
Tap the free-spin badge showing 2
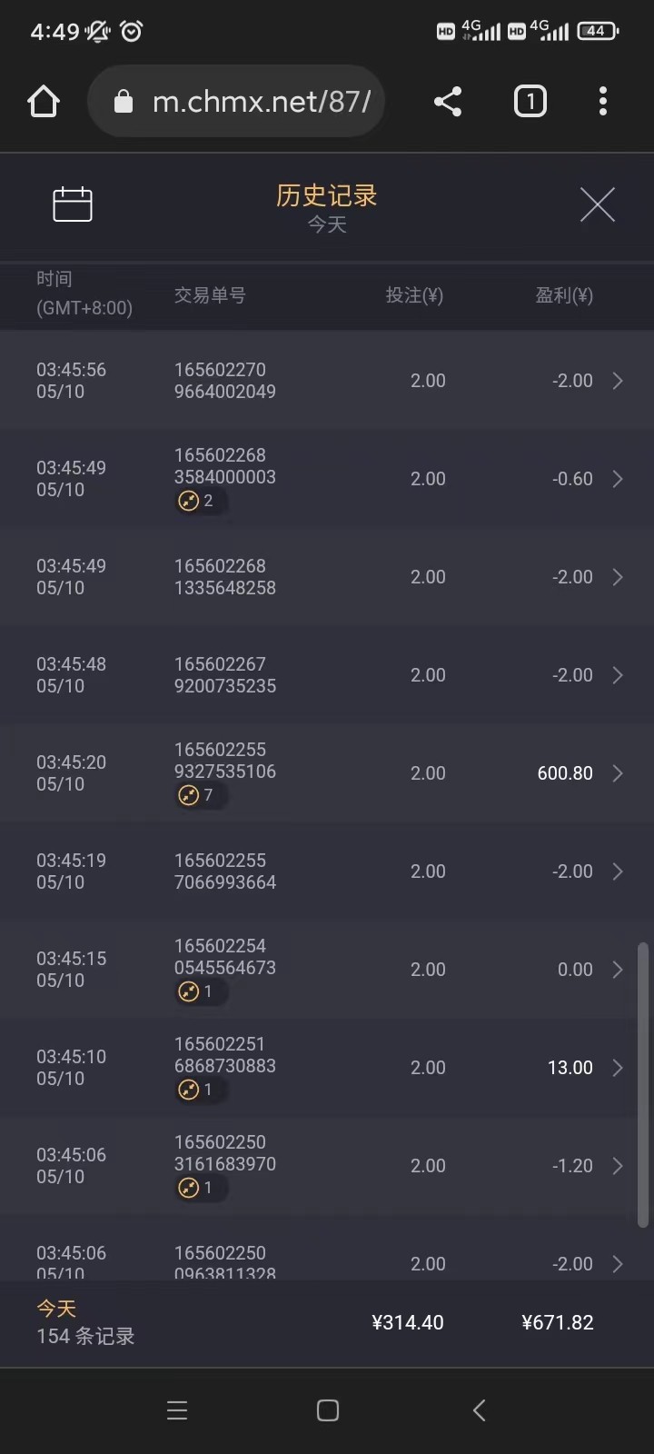click(197, 501)
